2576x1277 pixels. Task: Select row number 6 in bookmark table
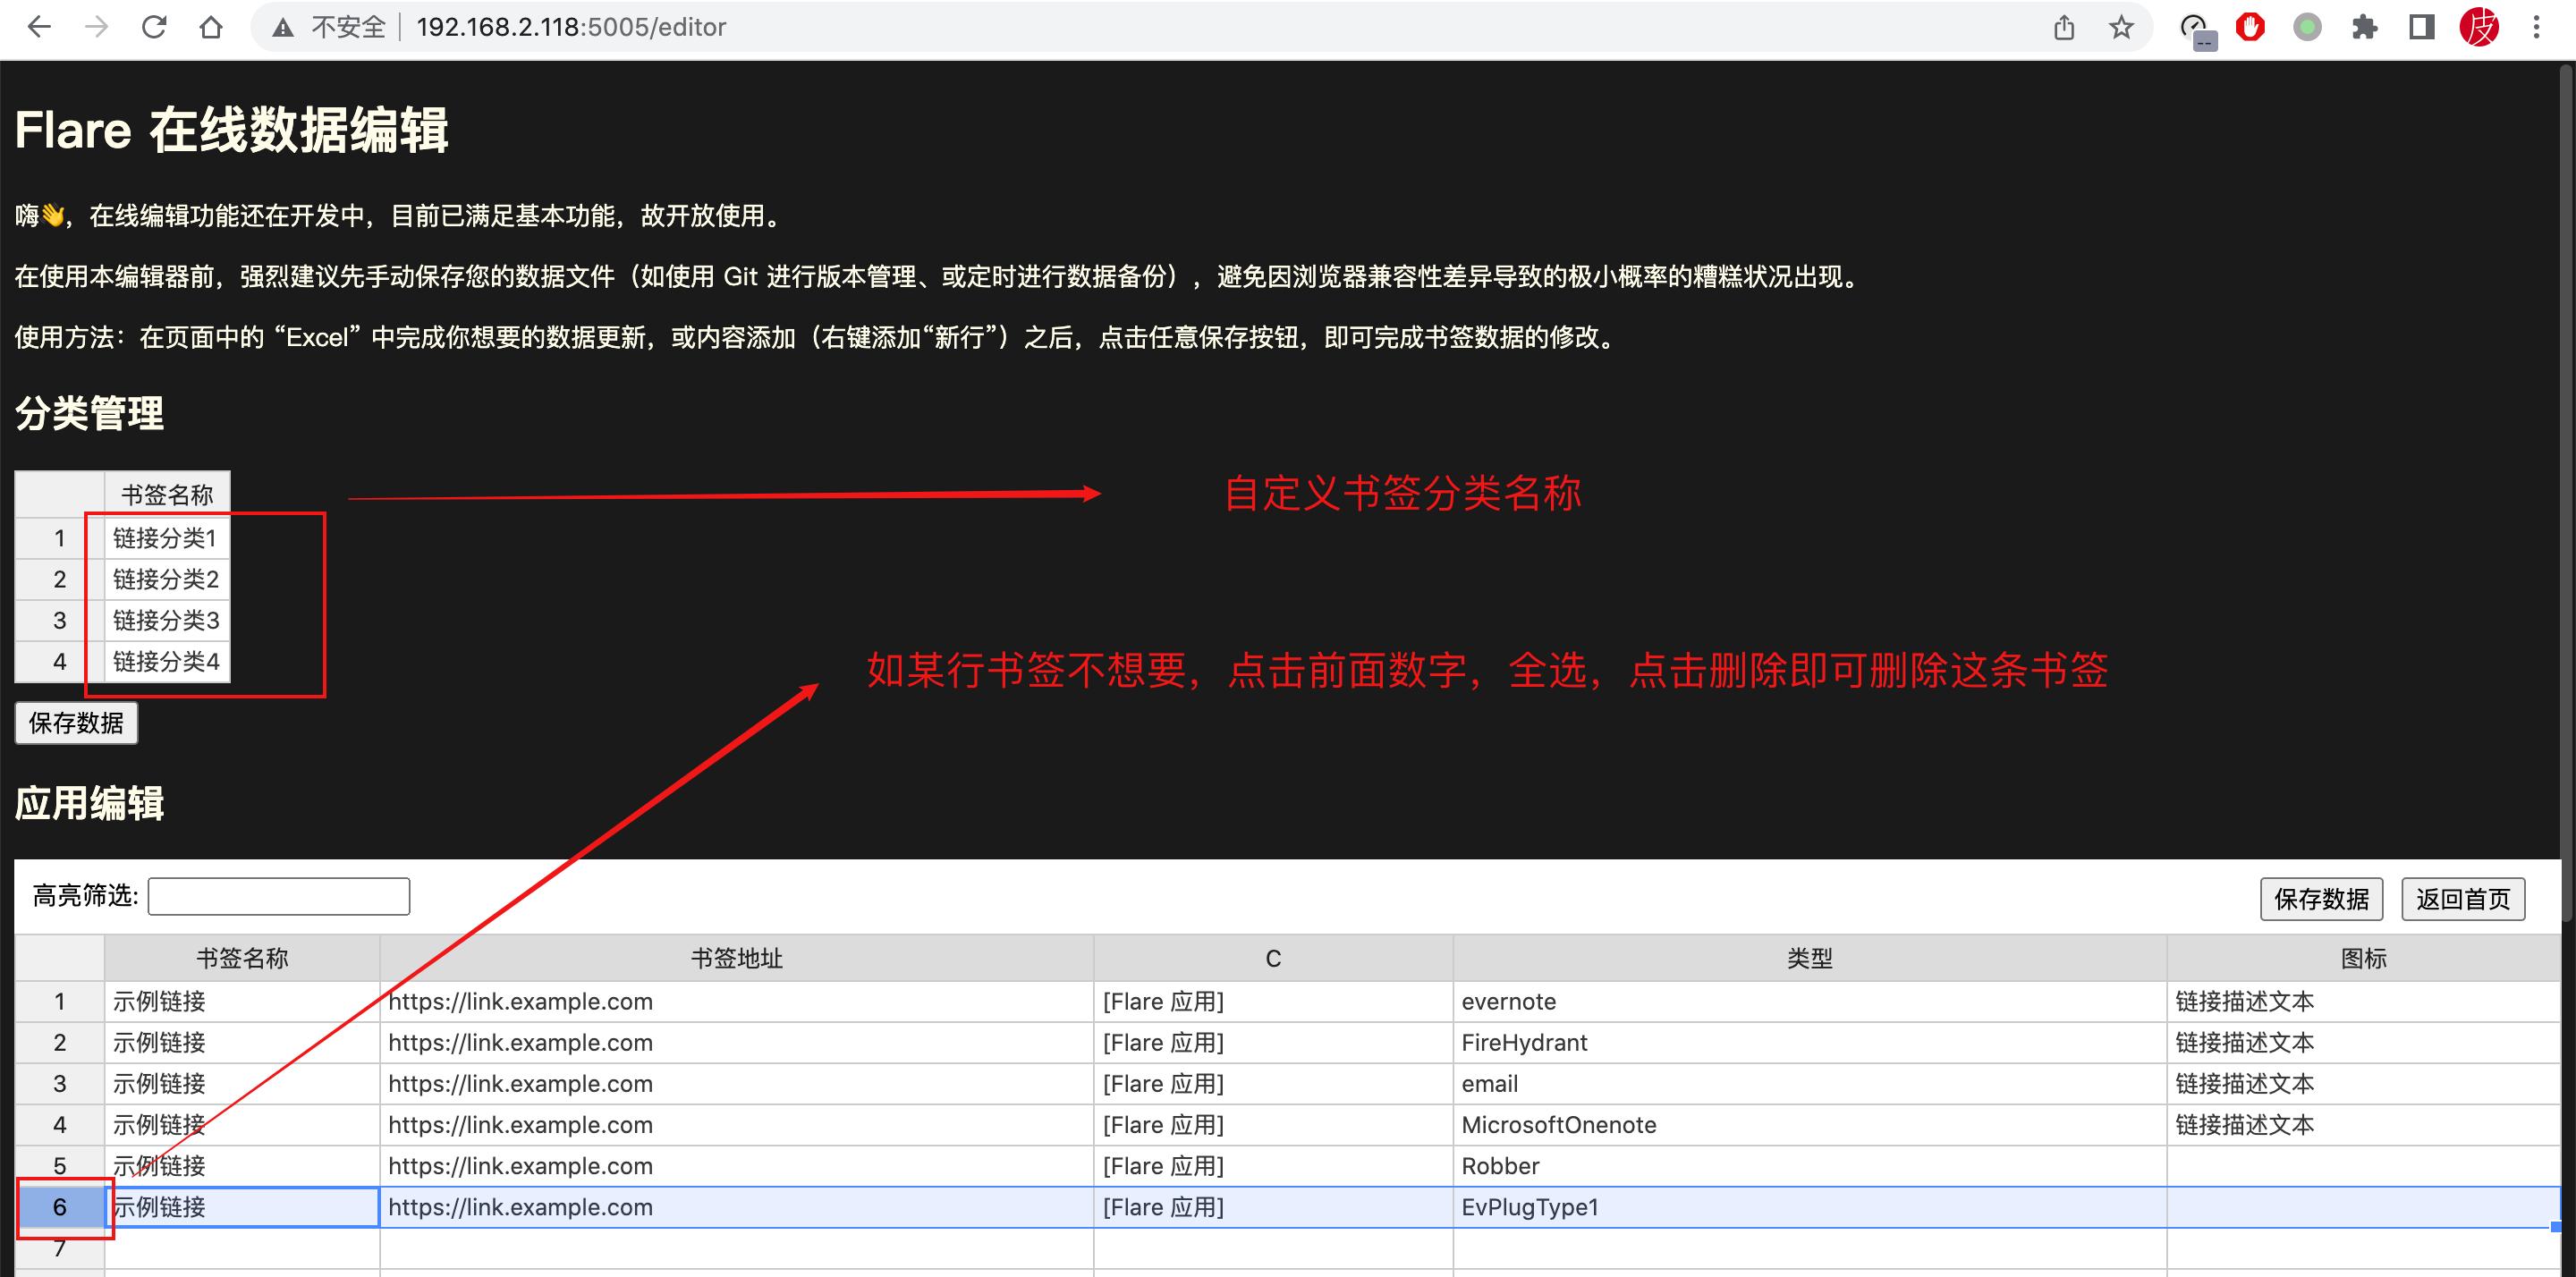60,1207
